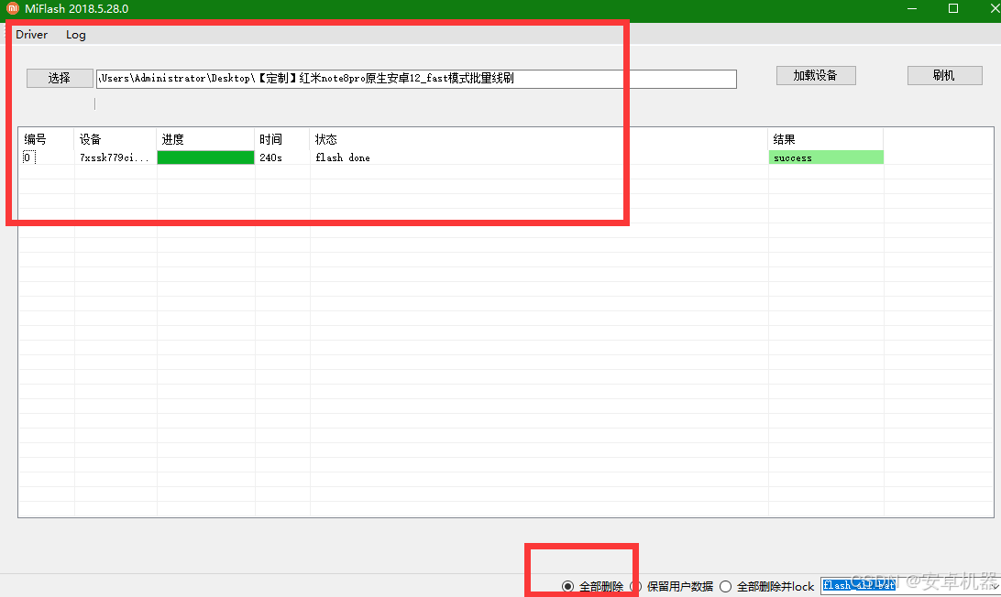This screenshot has width=1001, height=597.
Task: Click the 选择 button
Action: (60, 78)
